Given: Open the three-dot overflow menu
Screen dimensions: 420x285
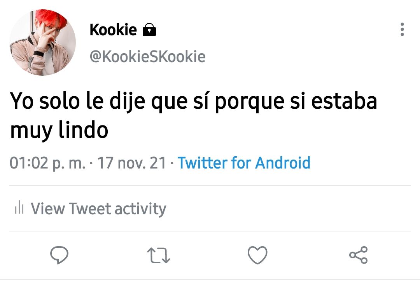Looking at the screenshot, I should tap(402, 29).
